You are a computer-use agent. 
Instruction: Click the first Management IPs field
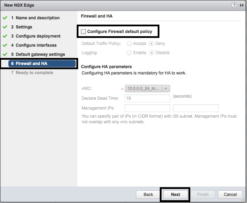pos(147,108)
